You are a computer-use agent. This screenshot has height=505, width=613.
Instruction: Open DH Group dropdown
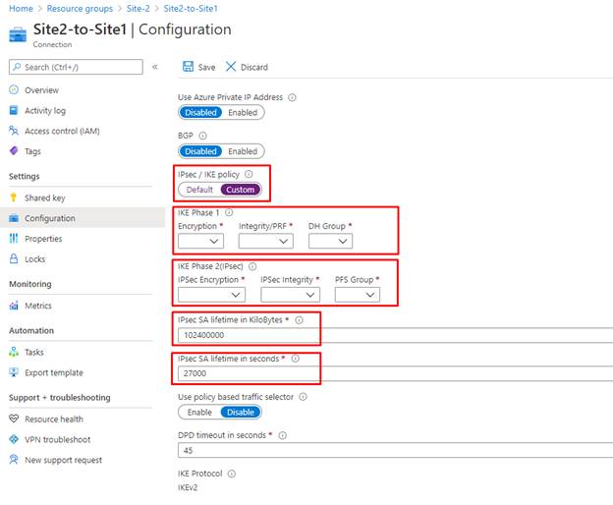tap(330, 241)
